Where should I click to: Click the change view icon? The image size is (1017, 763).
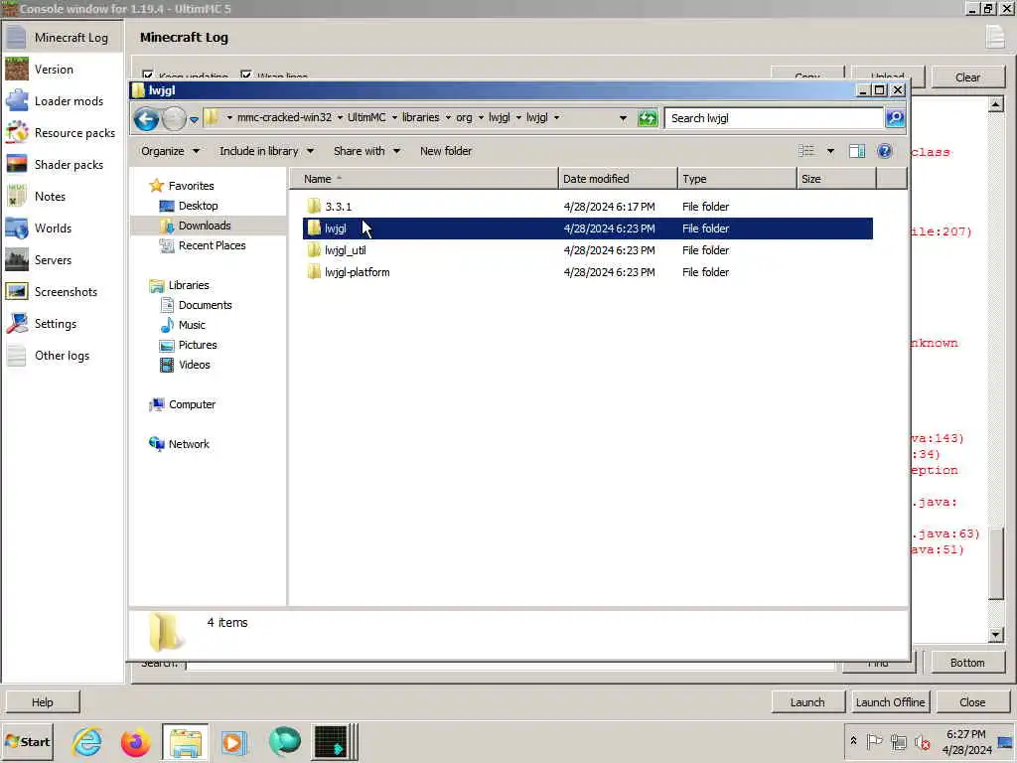pyautogui.click(x=806, y=151)
